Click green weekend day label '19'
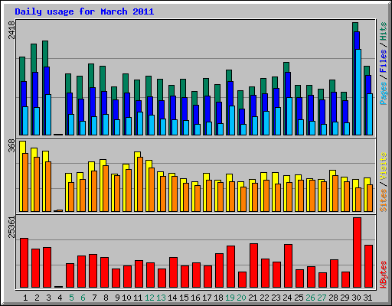Viewport: 392px width, 306px height. tap(230, 298)
